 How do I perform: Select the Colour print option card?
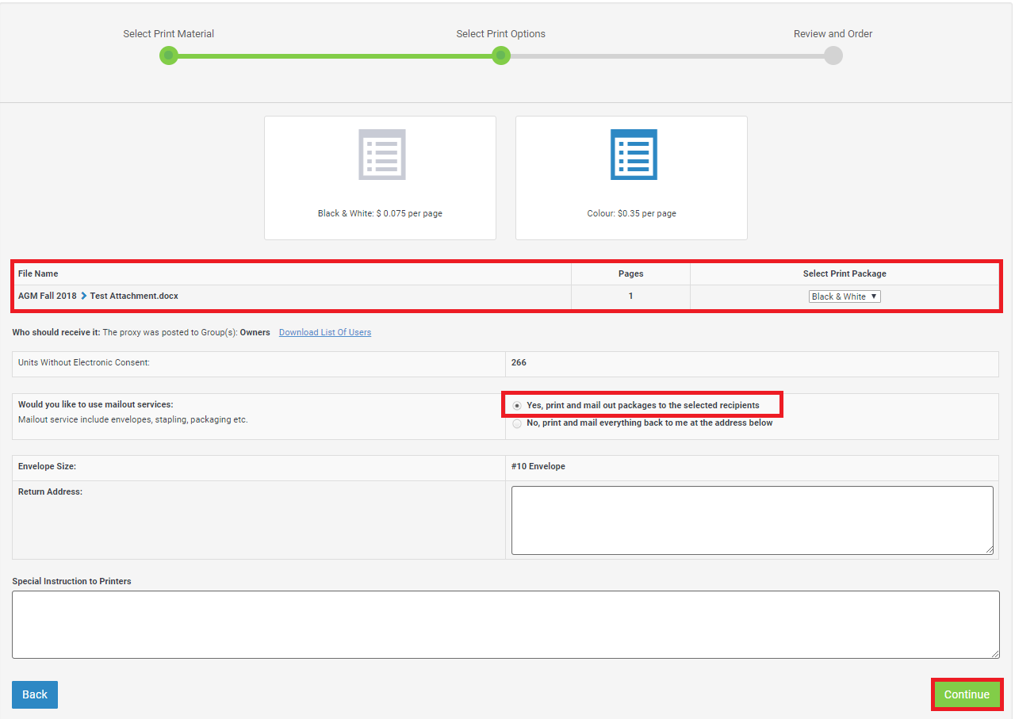click(631, 178)
